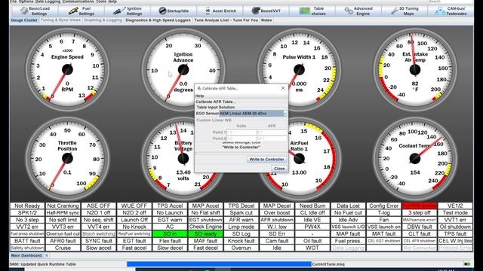Click the WOT indicator
Image resolution: width=483 pixels, height=271 pixels.
tap(312, 248)
